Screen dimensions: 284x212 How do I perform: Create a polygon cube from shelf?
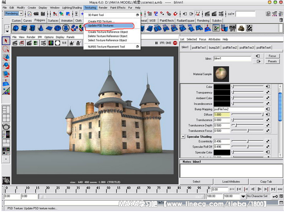coord(24,28)
